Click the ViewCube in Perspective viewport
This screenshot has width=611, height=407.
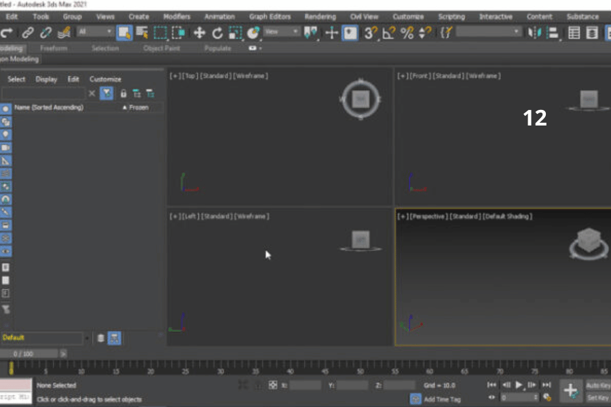pyautogui.click(x=587, y=243)
